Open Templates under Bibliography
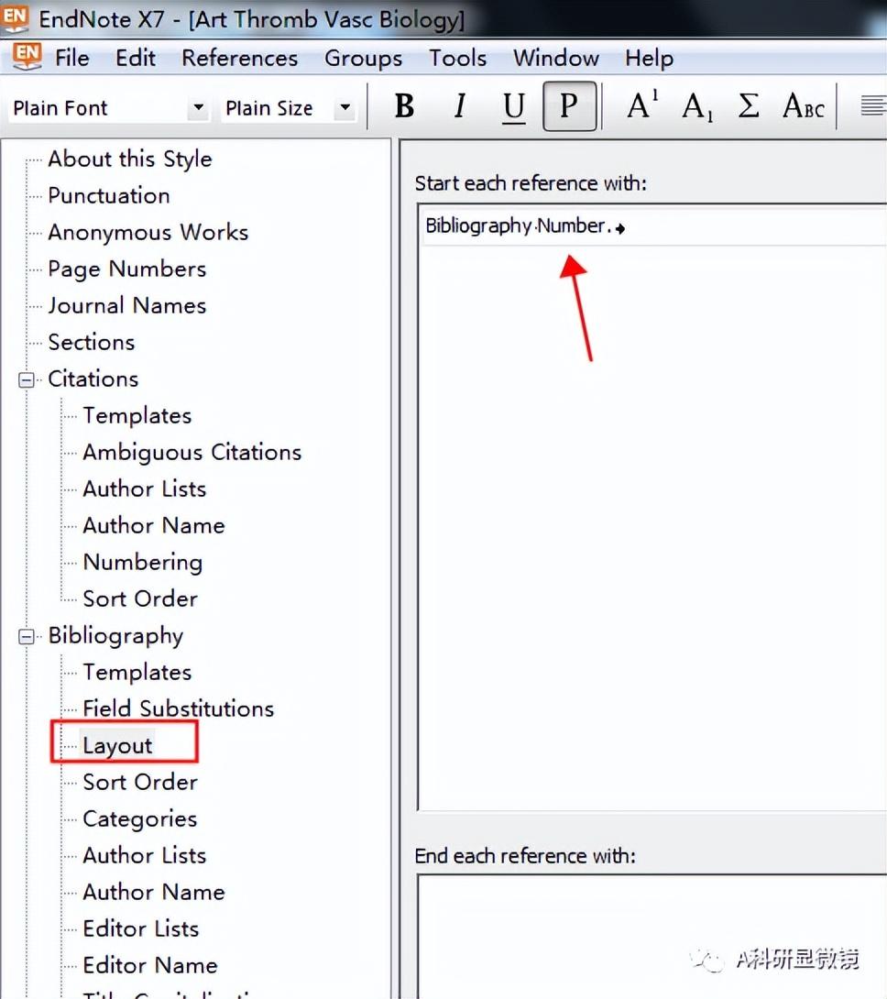Viewport: 887px width, 999px height. pos(137,672)
